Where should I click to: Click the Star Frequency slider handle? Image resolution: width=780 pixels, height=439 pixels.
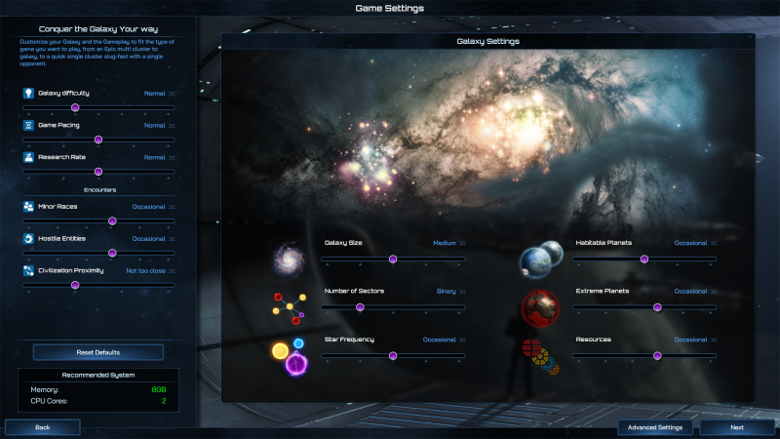(x=393, y=356)
